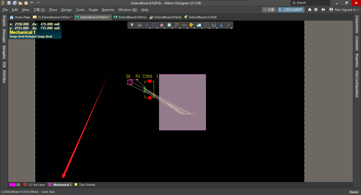Screen dimensions: 361x195
Task: Switch to ExtendBoard.SCHLIB tab
Action: (x=200, y=17)
